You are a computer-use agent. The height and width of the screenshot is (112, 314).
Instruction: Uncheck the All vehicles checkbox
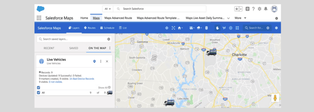(x=39, y=93)
